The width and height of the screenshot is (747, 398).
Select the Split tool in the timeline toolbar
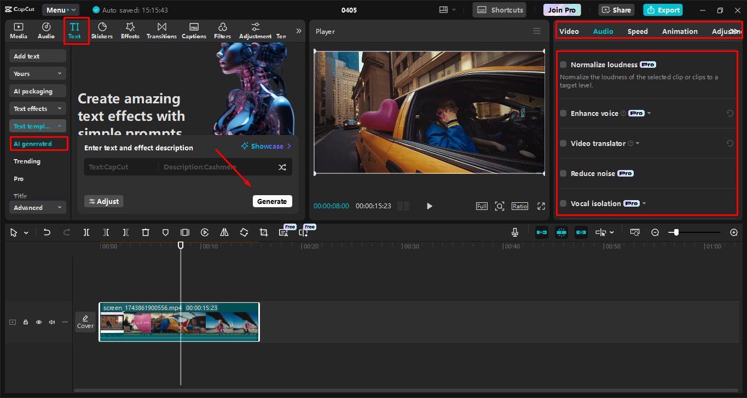tap(86, 232)
